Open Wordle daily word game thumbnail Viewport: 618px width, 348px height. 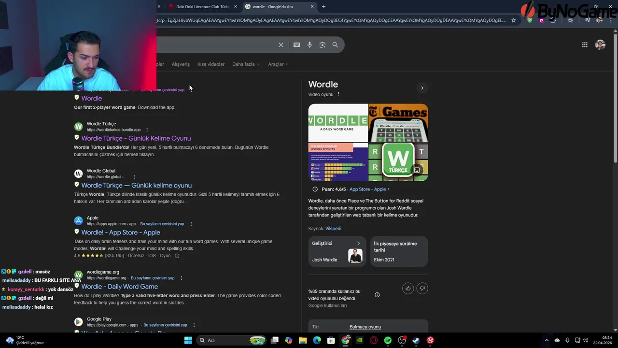click(x=338, y=123)
